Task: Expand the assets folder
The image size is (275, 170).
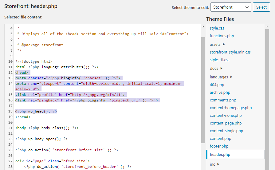Action: (217, 44)
